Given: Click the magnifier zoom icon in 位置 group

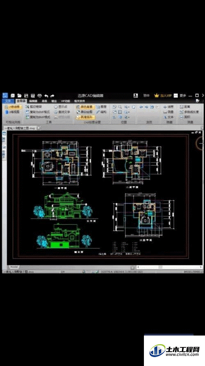Looking at the screenshot, I should pos(120,107).
